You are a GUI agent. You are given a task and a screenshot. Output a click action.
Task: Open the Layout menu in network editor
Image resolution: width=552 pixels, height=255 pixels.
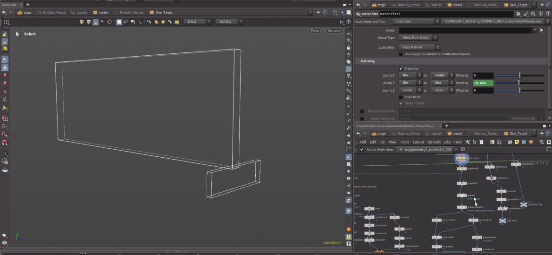(x=418, y=142)
